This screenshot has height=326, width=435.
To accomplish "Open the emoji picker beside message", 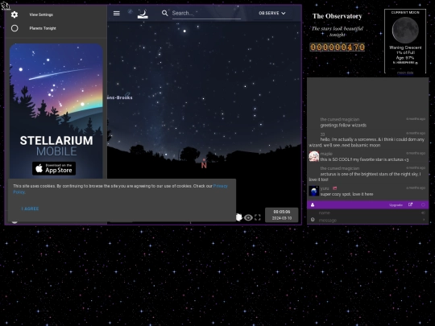I will point(313,220).
